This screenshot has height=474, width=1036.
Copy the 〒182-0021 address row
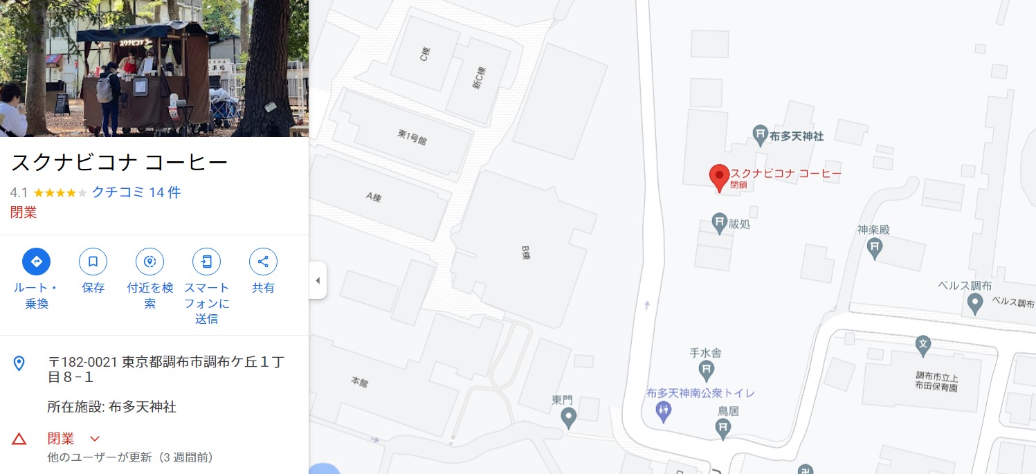click(x=154, y=370)
